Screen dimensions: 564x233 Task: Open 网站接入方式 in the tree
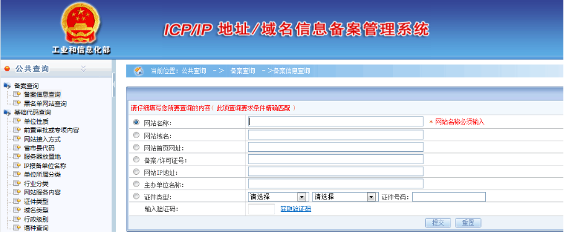pos(42,139)
